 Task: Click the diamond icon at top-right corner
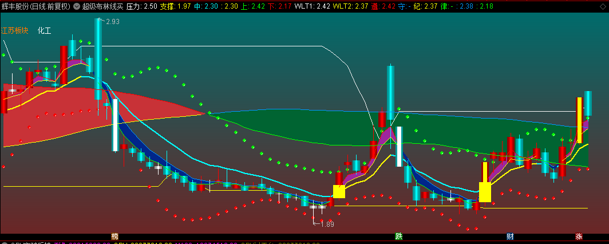[603, 7]
